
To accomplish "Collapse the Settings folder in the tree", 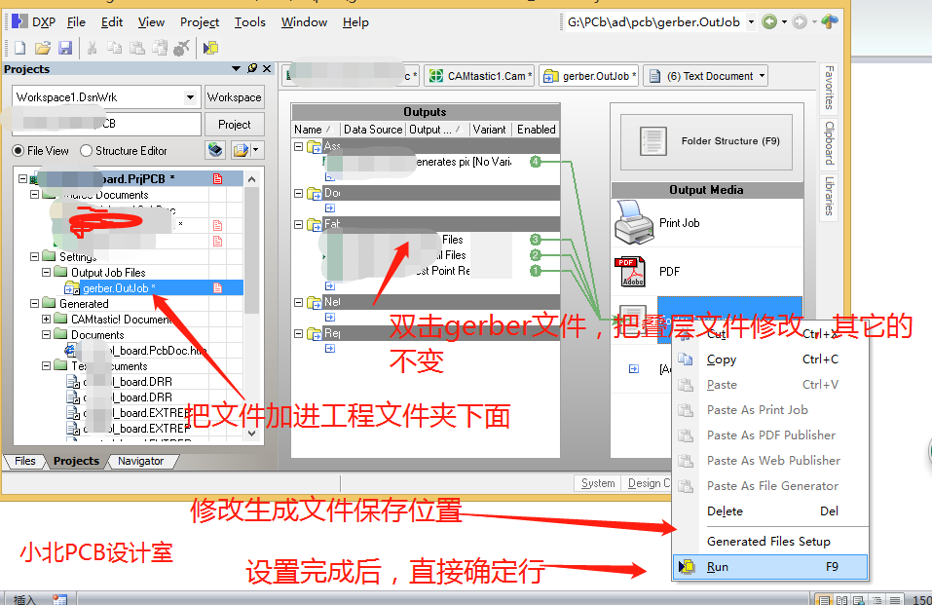I will 34,256.
